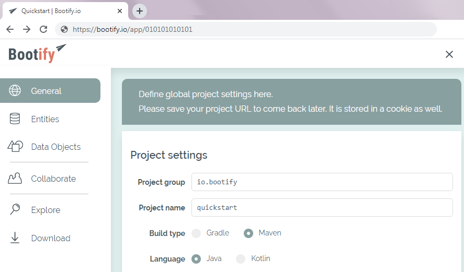Click the people icon for Collaborate
The width and height of the screenshot is (464, 272).
coord(15,179)
